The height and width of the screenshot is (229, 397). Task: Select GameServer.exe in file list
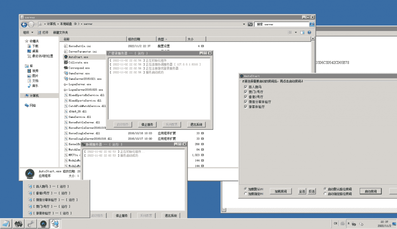[79, 73]
